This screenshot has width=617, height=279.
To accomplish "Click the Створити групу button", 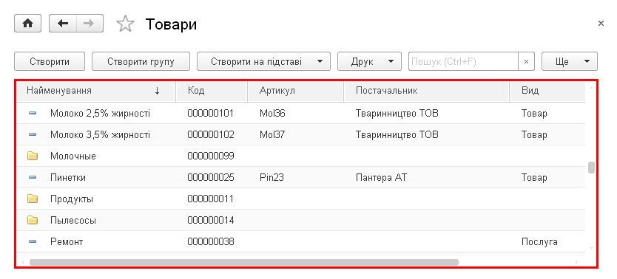I will (141, 61).
